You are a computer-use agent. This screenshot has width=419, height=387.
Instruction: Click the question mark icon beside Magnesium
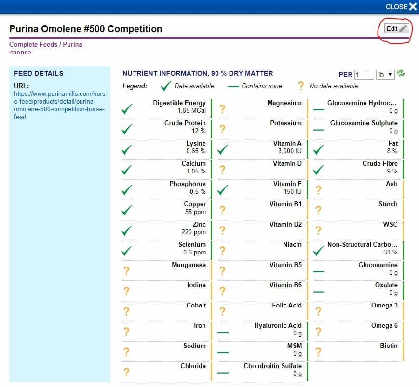pos(222,109)
